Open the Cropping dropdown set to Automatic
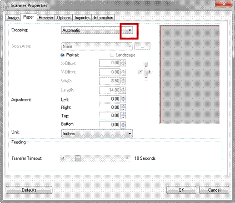The height and width of the screenshot is (203, 235). [x=97, y=30]
